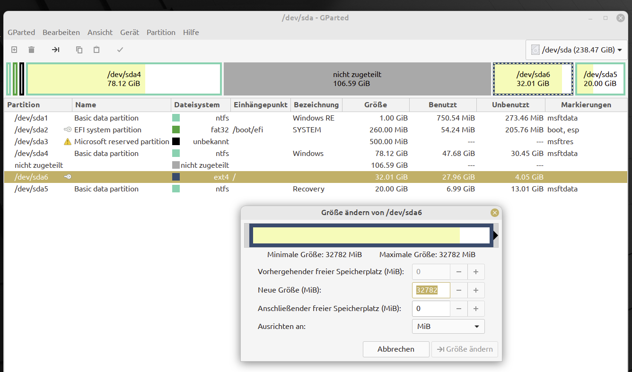The height and width of the screenshot is (372, 632).
Task: Close the Größe ändern dialog with X
Action: pyautogui.click(x=495, y=213)
